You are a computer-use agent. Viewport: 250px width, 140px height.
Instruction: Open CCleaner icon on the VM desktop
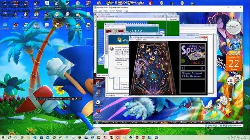[x=98, y=93]
